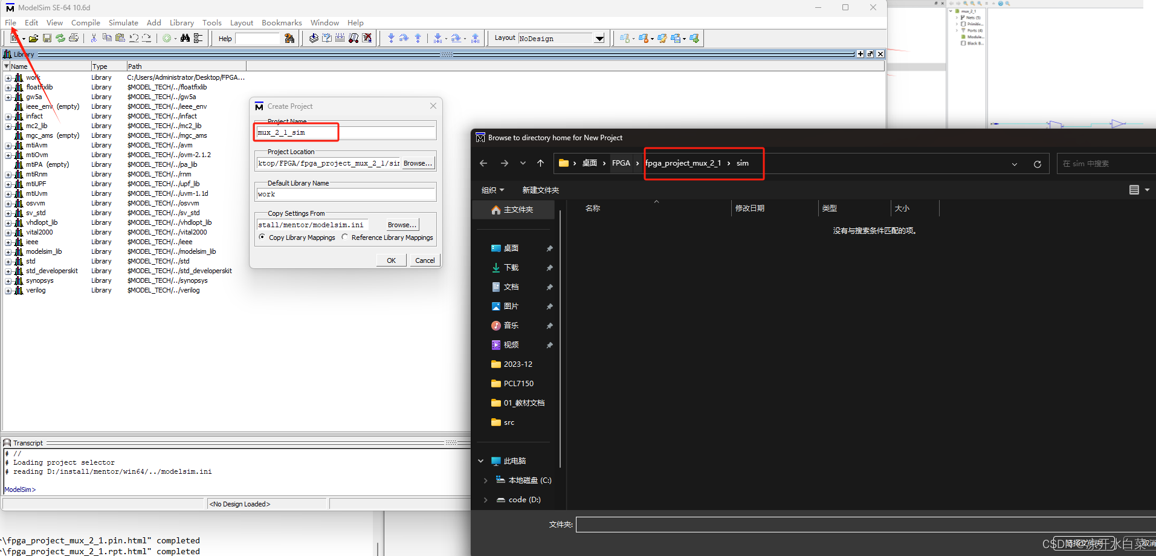The width and height of the screenshot is (1156, 556).
Task: Expand the 本地磁盘 (C:) drive node
Action: [x=485, y=480]
